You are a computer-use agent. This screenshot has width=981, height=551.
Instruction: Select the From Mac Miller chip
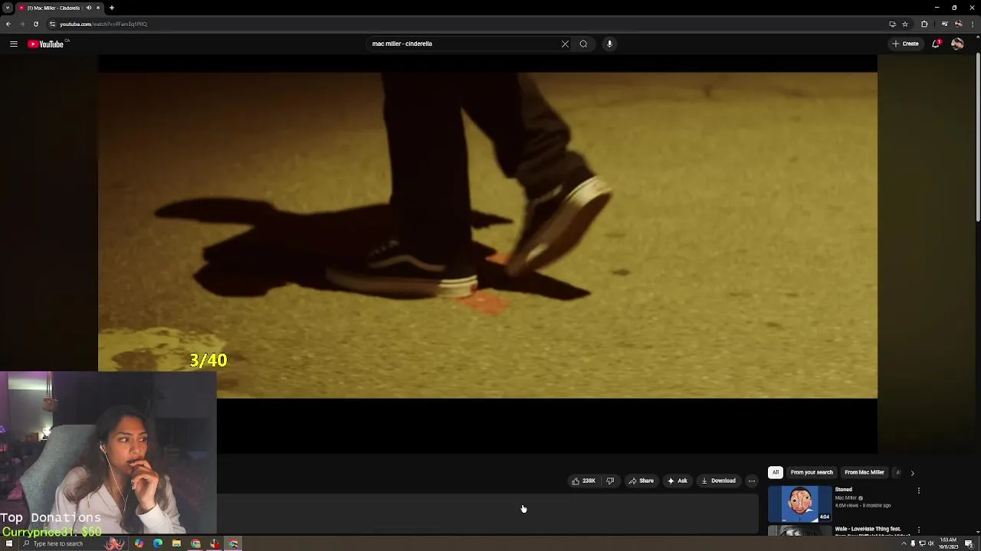click(x=865, y=472)
